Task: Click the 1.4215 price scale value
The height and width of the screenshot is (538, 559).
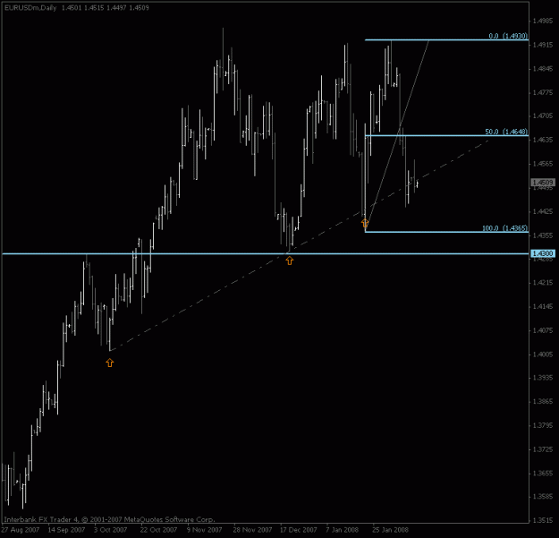Action: [543, 283]
